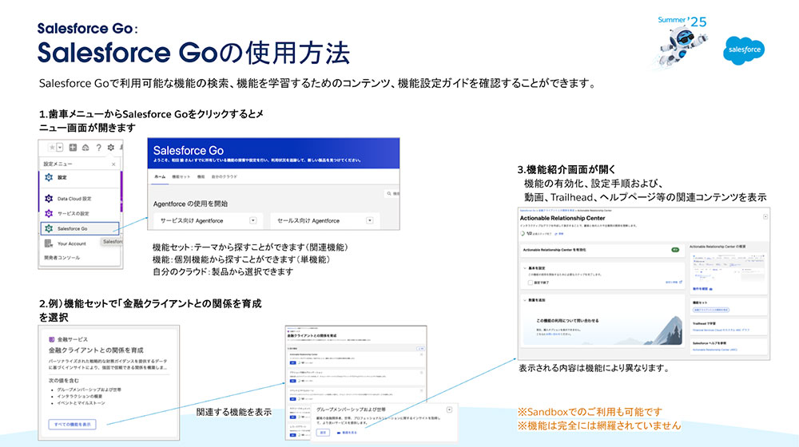Expand the サービス向け Agentforce dropdown

(x=252, y=220)
